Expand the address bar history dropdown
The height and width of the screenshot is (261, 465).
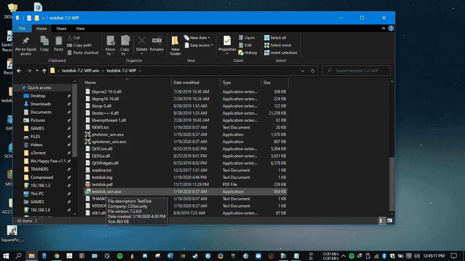click(302, 71)
